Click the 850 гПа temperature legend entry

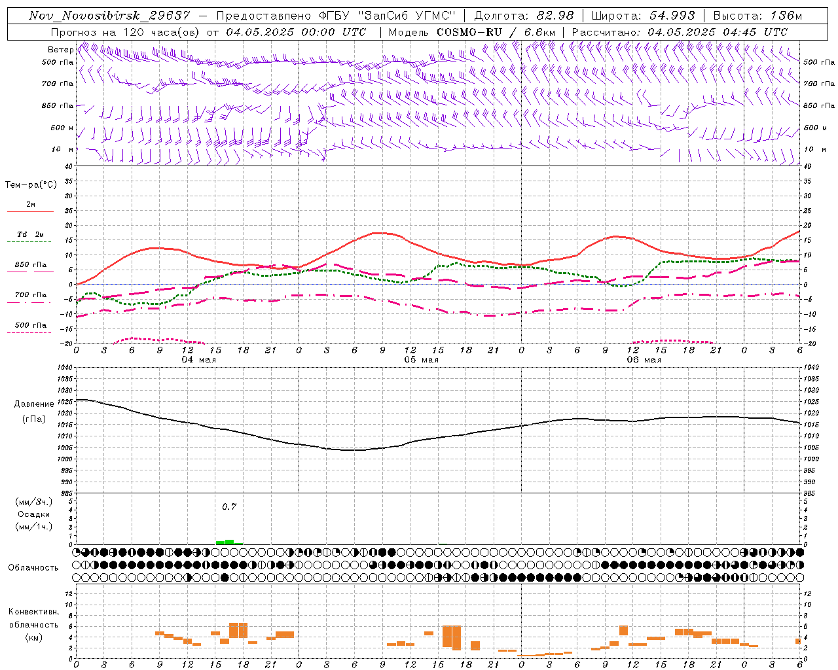[31, 265]
